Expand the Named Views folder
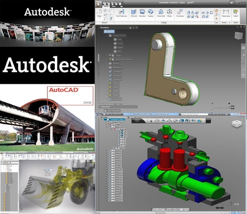 [x=107, y=36]
